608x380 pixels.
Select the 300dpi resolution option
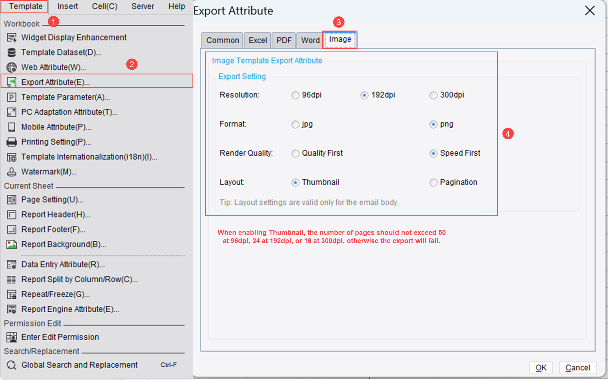tap(433, 95)
